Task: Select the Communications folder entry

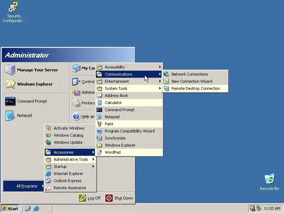Action: tap(129, 74)
